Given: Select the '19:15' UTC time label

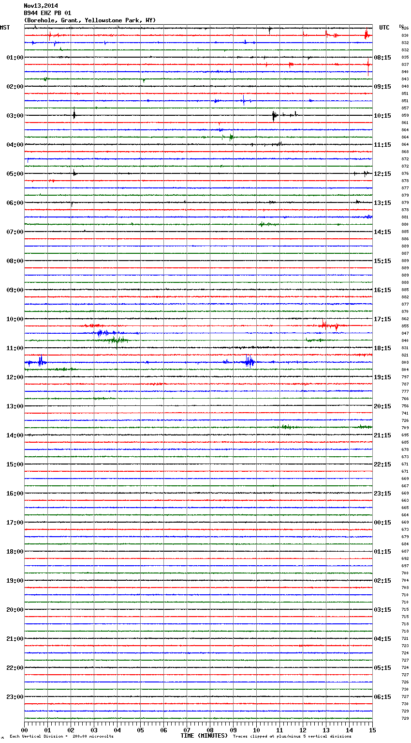Looking at the screenshot, I should coord(382,377).
